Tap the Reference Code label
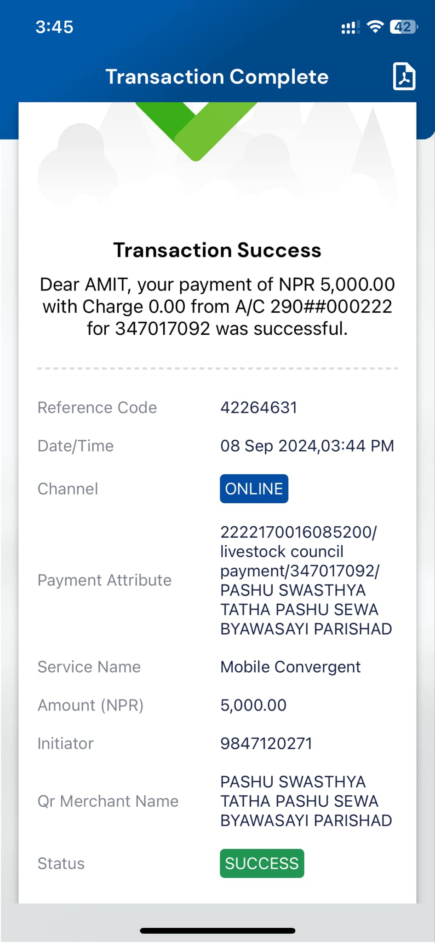435x943 pixels. pyautogui.click(x=97, y=407)
